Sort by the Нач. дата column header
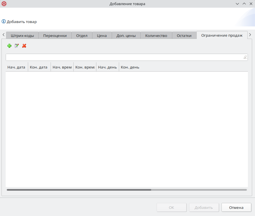Viewport: 255px width, 216px height. coord(16,67)
